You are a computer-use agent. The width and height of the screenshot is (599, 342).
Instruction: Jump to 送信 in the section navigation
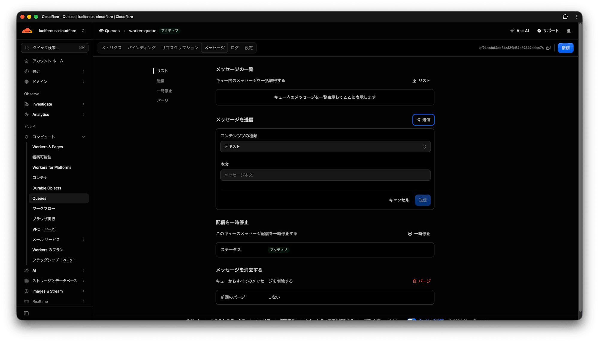pyautogui.click(x=161, y=81)
